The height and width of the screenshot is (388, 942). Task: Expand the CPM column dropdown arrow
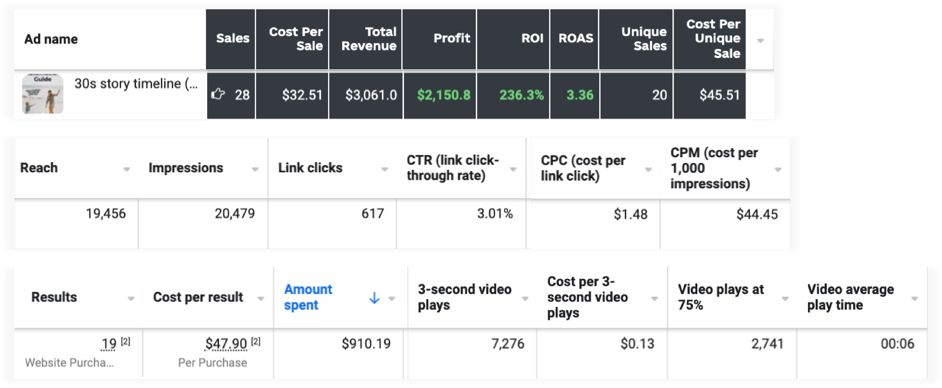[778, 170]
